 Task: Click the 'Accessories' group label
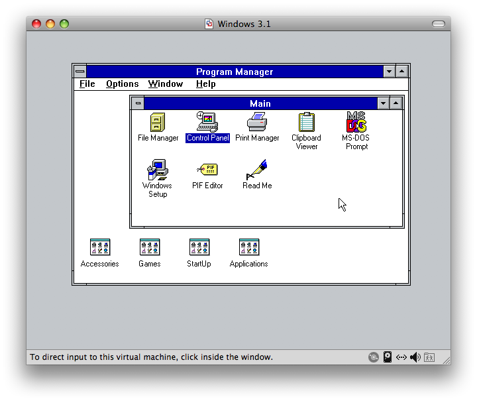point(100,264)
